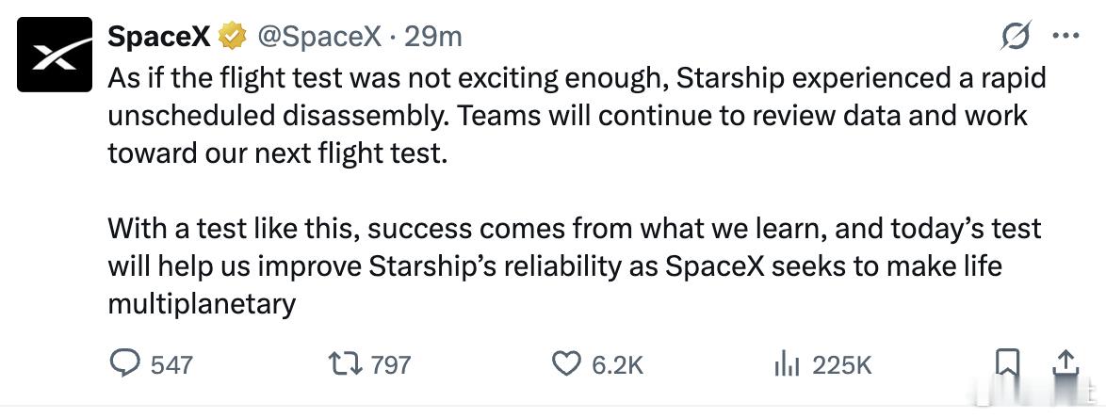
Task: Click the 6.2K likes count
Action: click(618, 364)
